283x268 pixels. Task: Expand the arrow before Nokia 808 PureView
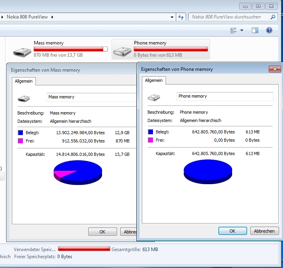point(2,17)
